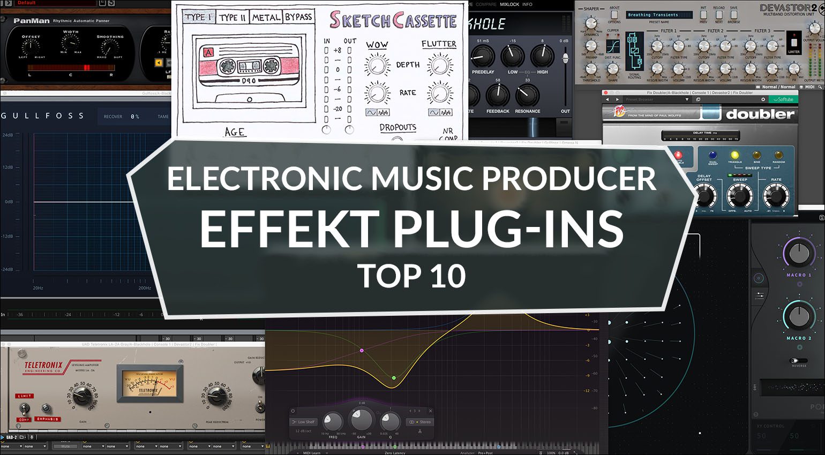The width and height of the screenshot is (825, 455).
Task: Open MIXLOCK in the Blackhole top bar
Action: [x=509, y=4]
